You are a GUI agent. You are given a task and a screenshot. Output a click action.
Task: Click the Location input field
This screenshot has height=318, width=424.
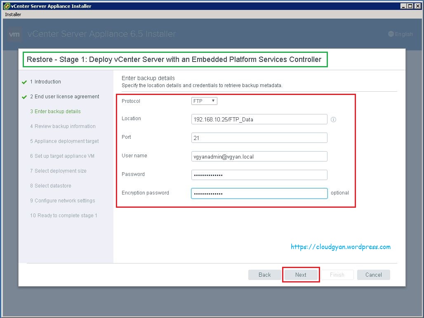coord(259,119)
